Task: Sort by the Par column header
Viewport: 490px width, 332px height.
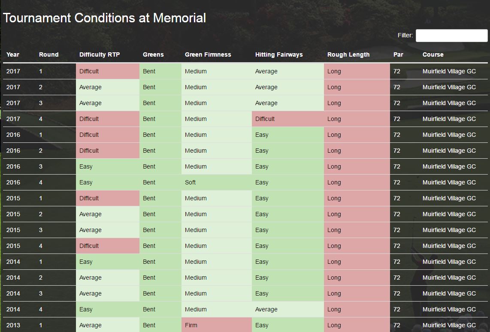Action: pos(398,54)
